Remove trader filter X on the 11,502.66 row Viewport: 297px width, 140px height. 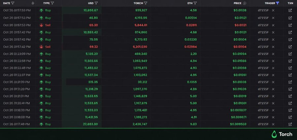coord(273,61)
